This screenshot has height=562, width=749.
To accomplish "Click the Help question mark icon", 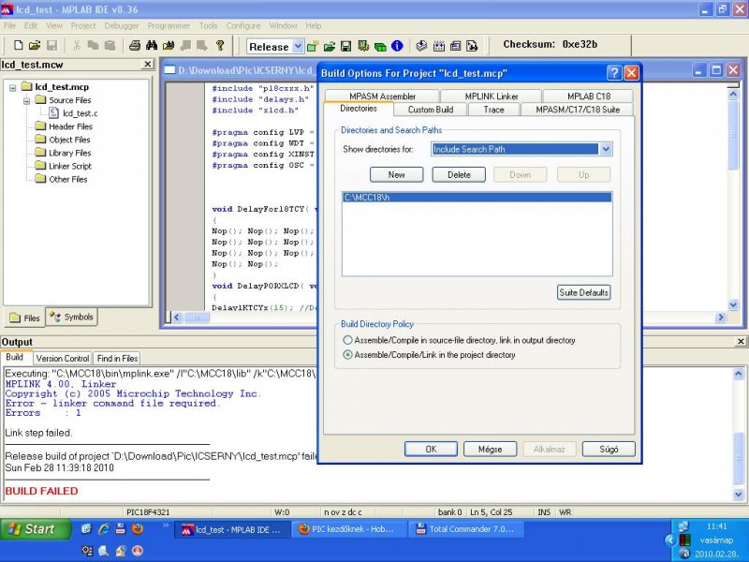I will 220,45.
